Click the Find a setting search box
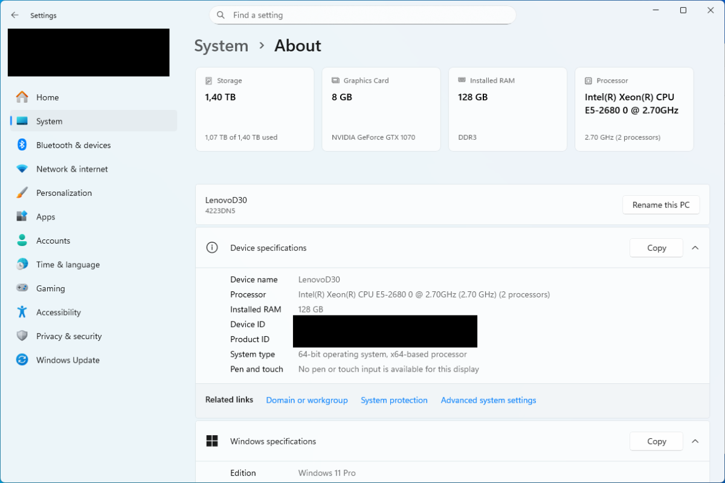This screenshot has width=725, height=483. (362, 15)
